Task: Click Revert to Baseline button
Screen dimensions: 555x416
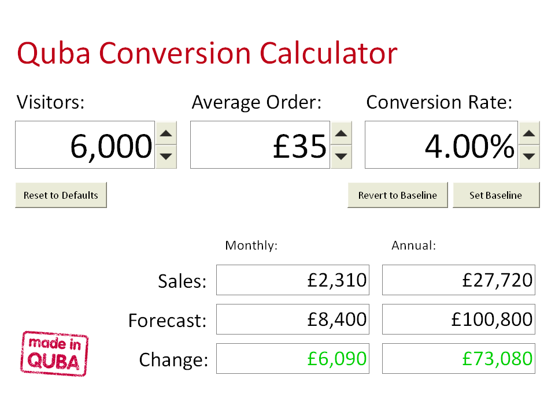Action: coord(398,195)
